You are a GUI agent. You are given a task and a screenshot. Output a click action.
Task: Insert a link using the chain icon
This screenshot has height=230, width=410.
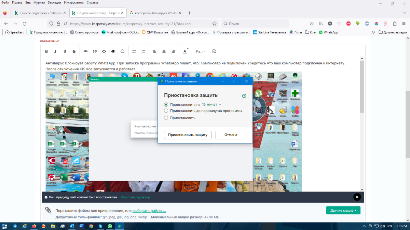point(85,51)
